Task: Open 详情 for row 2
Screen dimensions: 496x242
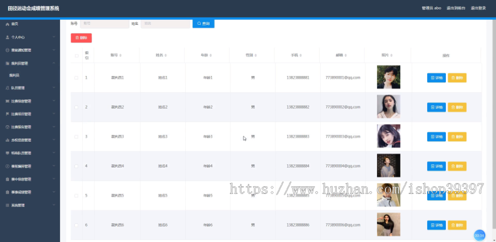Action: (x=436, y=107)
